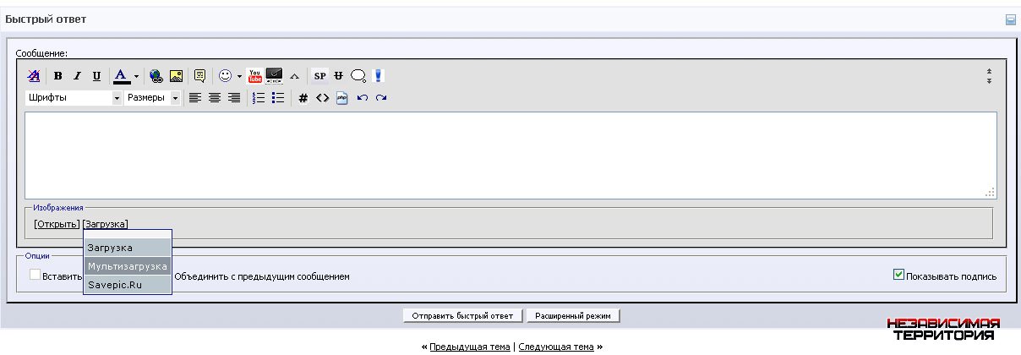Apply italic formatting to text
Image resolution: width=1021 pixels, height=355 pixels.
click(77, 76)
